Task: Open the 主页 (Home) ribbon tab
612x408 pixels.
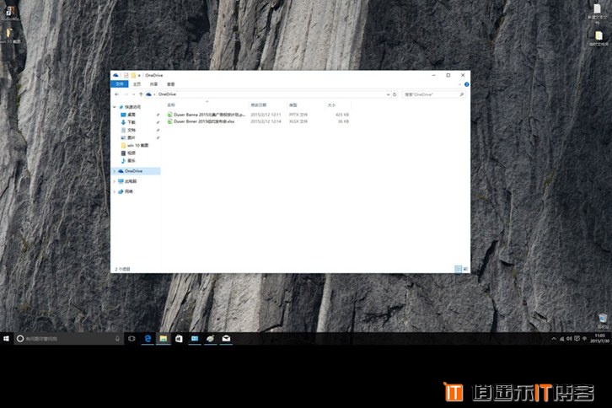Action: tap(137, 84)
